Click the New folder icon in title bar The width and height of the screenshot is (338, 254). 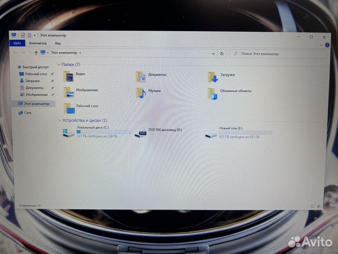(30, 35)
